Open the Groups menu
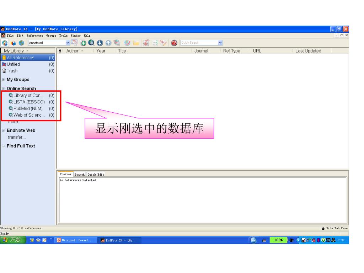This screenshot has height=273, width=364. pos(51,36)
